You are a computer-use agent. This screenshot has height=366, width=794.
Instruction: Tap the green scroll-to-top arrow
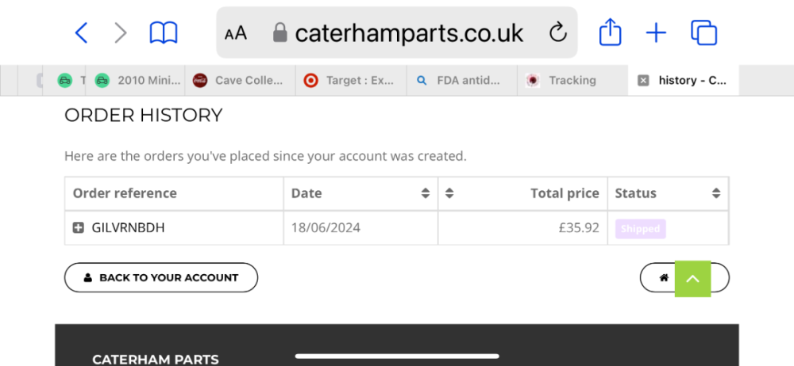[x=692, y=278]
